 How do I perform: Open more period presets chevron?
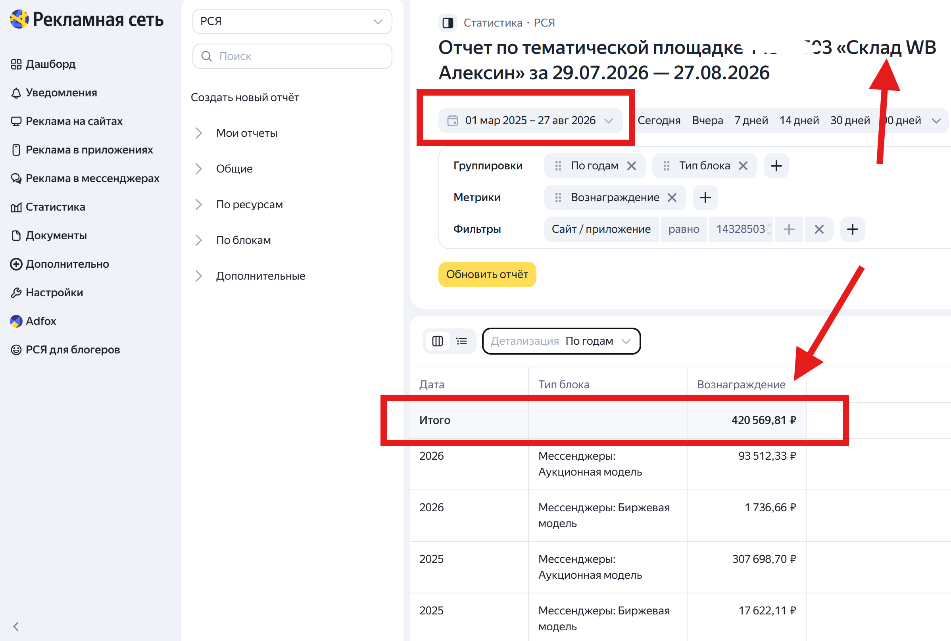[937, 121]
